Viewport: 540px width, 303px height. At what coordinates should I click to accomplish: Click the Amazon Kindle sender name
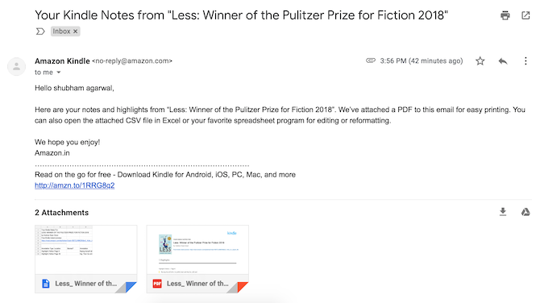[62, 61]
